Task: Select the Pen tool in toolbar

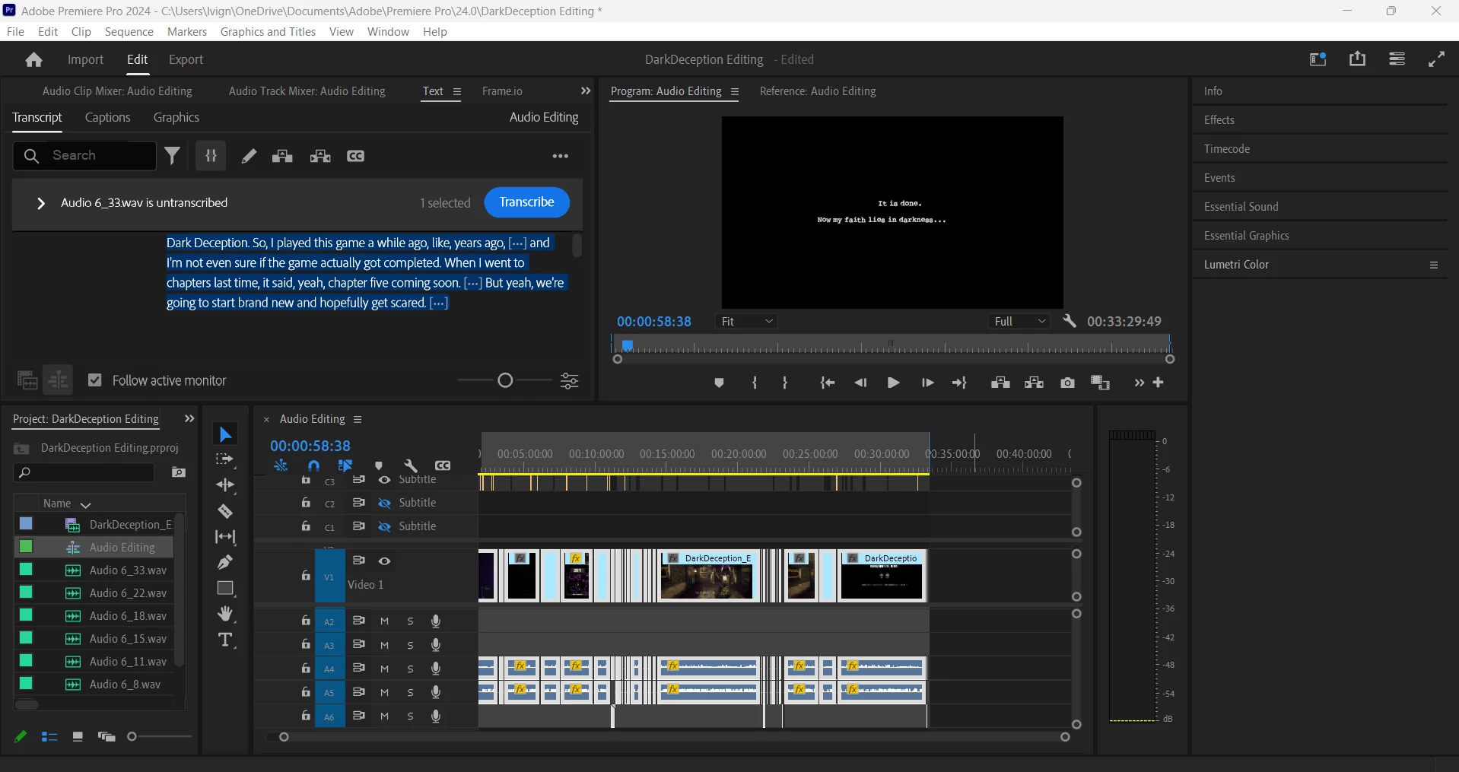Action: tap(225, 563)
